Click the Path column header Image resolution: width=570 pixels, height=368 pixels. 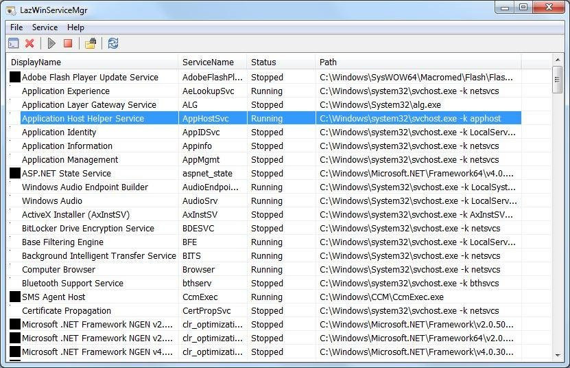(418, 62)
